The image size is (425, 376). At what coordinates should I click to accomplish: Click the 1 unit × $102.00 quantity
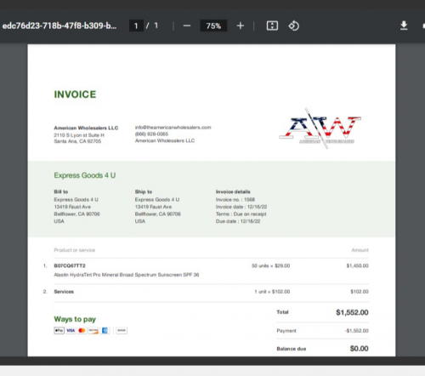pos(272,292)
